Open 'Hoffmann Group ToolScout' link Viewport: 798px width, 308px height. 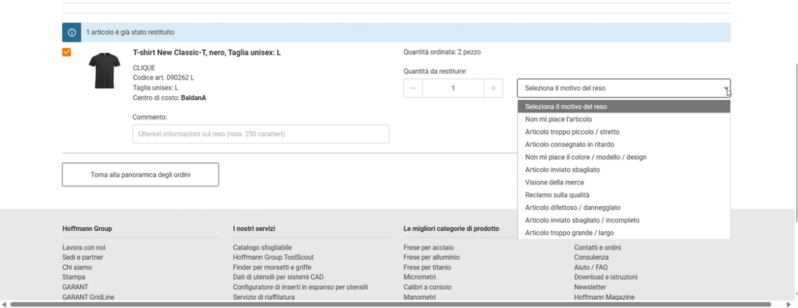273,257
